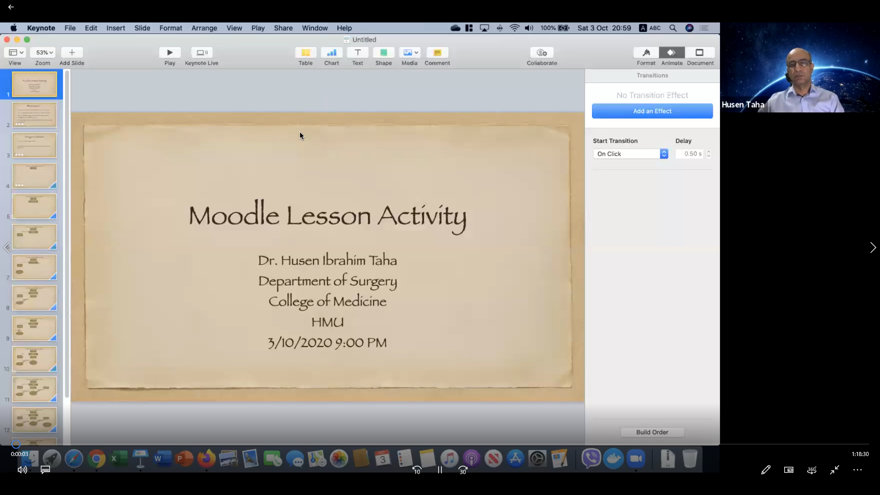Expand next panel chevron on right side
This screenshot has height=495, width=880.
coord(873,247)
